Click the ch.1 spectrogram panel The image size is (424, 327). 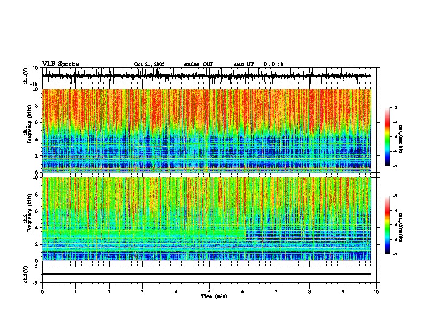click(206, 130)
